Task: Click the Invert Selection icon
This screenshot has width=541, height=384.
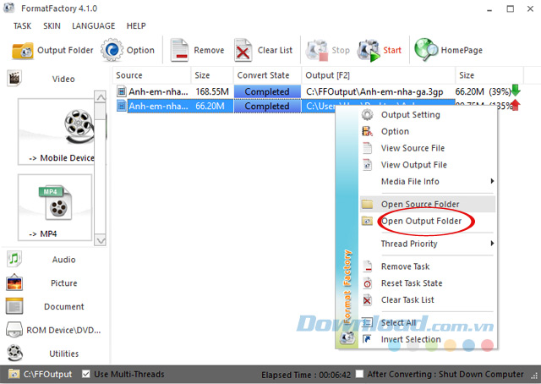Action: (368, 339)
